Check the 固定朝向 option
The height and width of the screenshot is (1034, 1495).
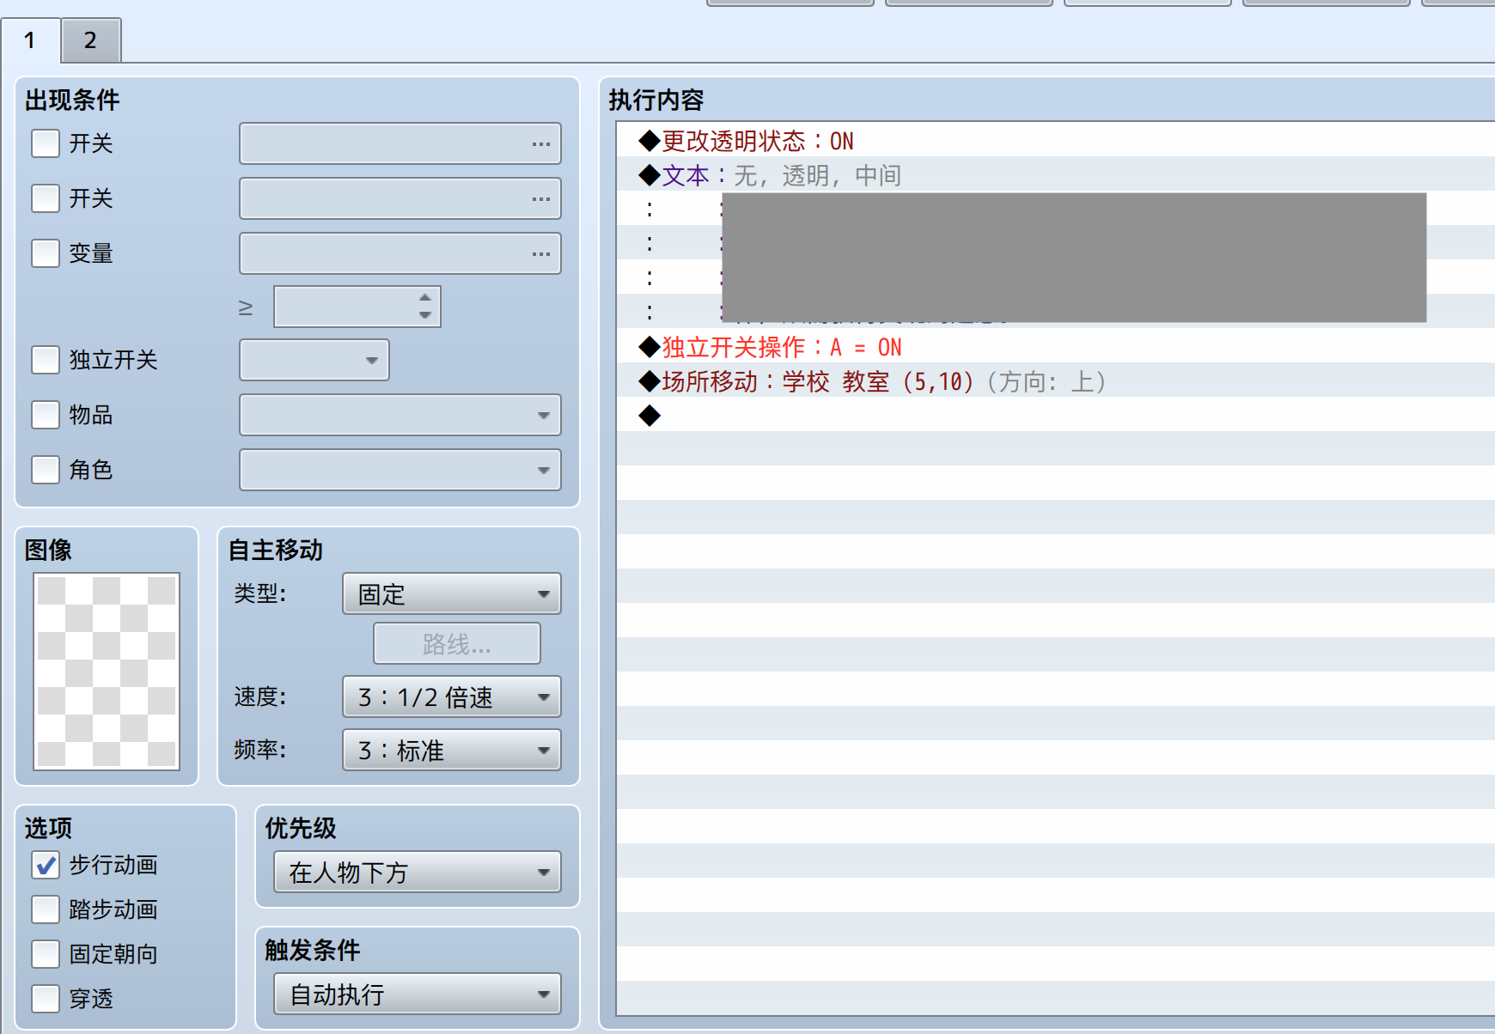click(46, 954)
